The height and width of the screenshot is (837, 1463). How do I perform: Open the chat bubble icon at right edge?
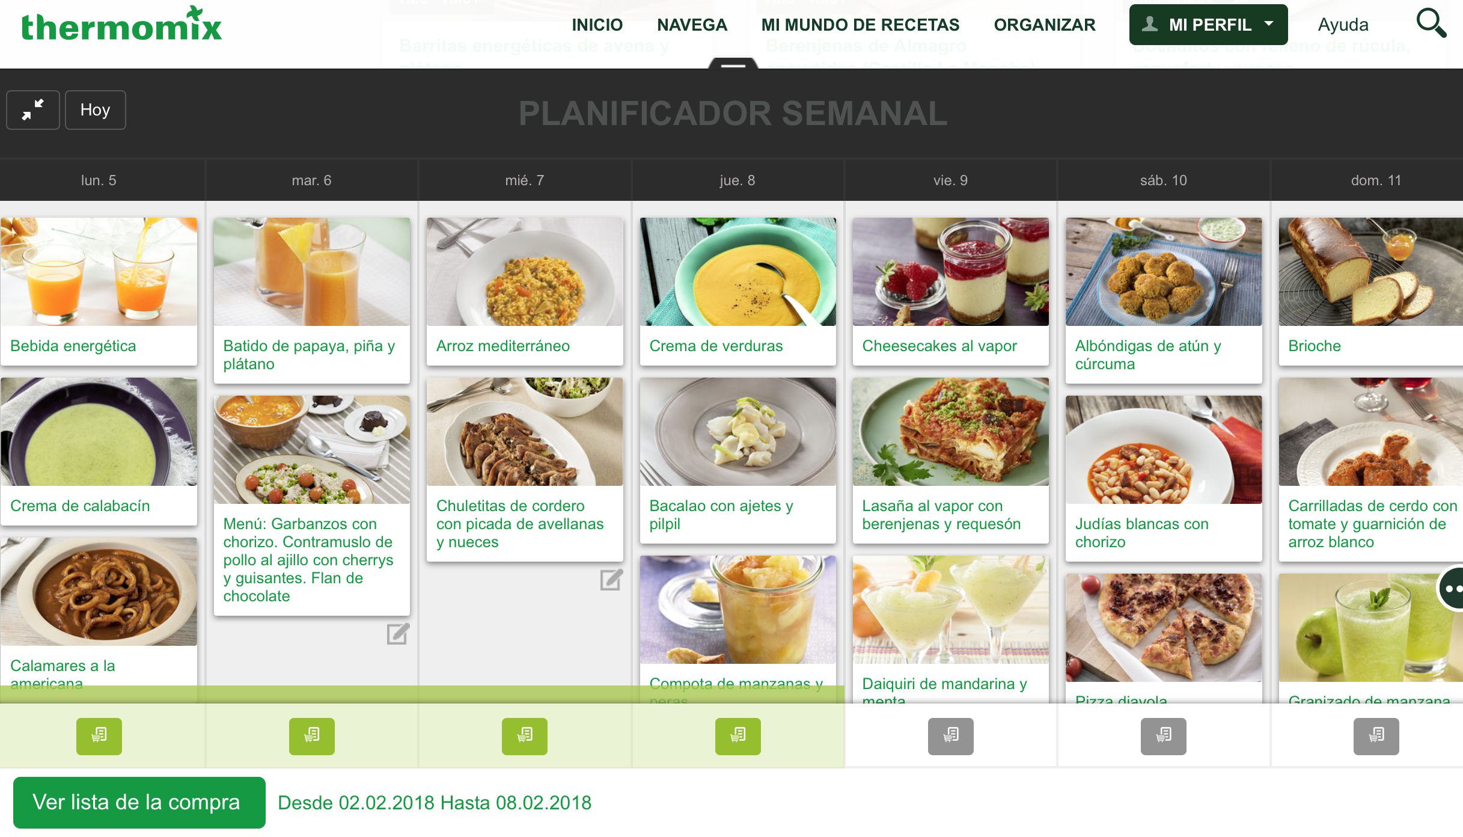point(1452,589)
